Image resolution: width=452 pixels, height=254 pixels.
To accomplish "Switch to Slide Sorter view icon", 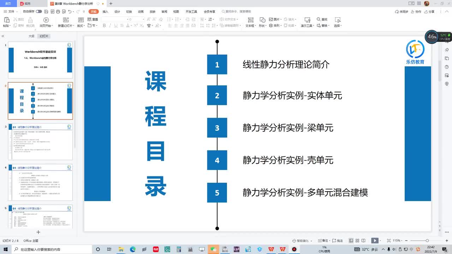I will (358, 241).
